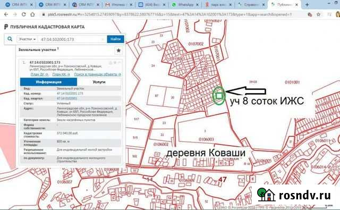Image resolution: width=340 pixels, height=210 pixels.
Task: Go forward in browser history
Action: coord(15,14)
